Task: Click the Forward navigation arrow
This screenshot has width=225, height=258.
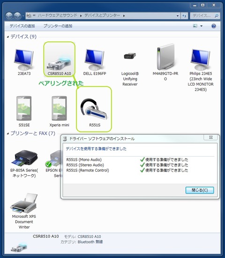Action: (17, 16)
